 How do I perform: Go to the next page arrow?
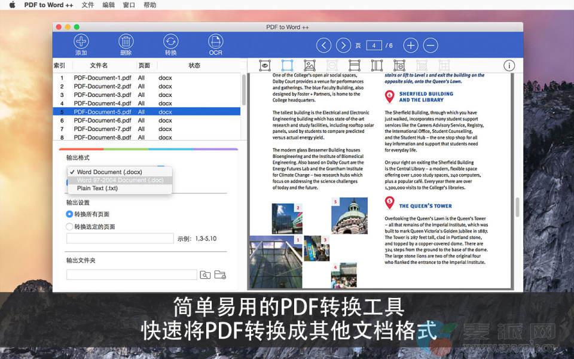[343, 45]
